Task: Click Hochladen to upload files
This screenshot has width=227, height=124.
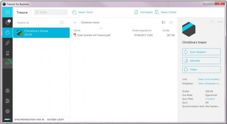Action: (143, 12)
